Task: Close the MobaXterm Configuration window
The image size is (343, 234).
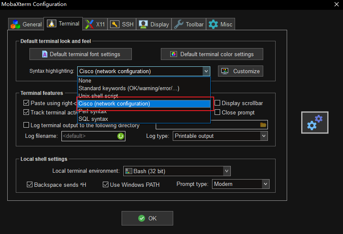Action: tap(337, 4)
